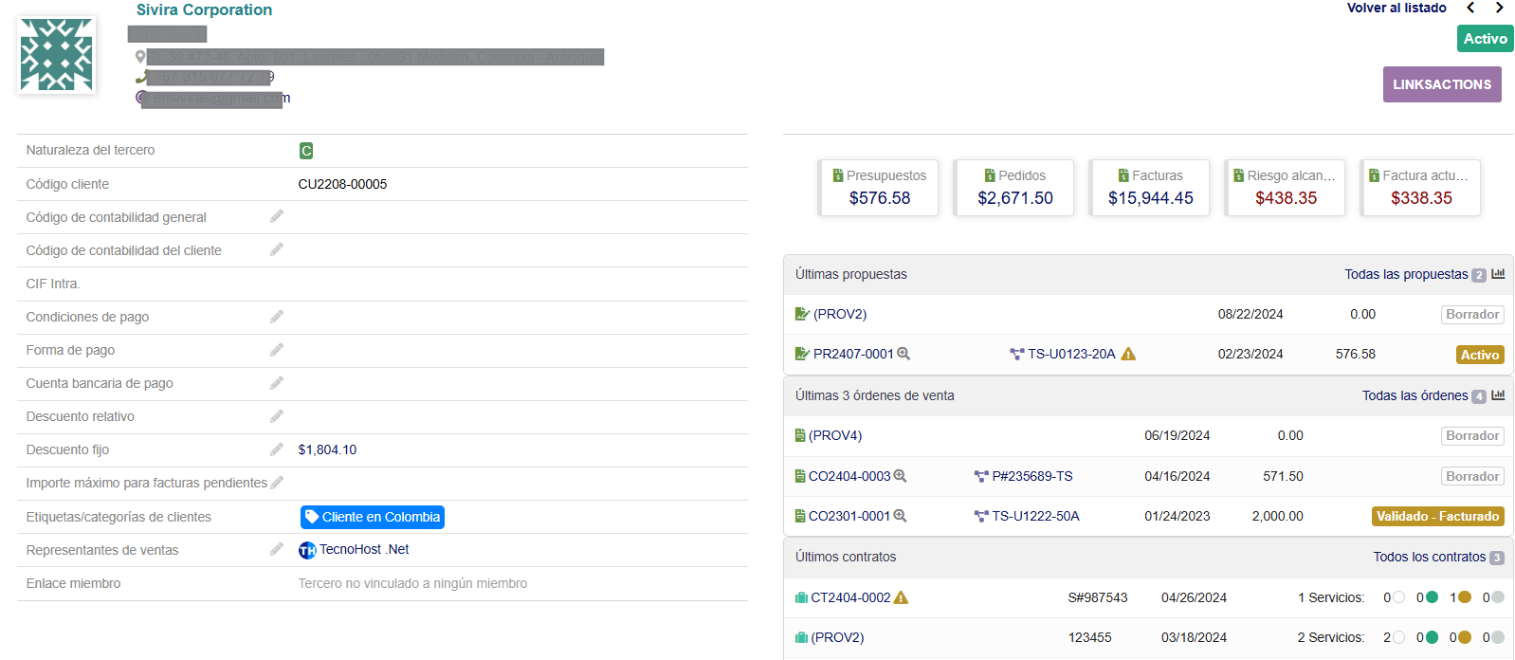Return via Volver al listado link
Screen dimensions: 1515x660
coord(1396,8)
